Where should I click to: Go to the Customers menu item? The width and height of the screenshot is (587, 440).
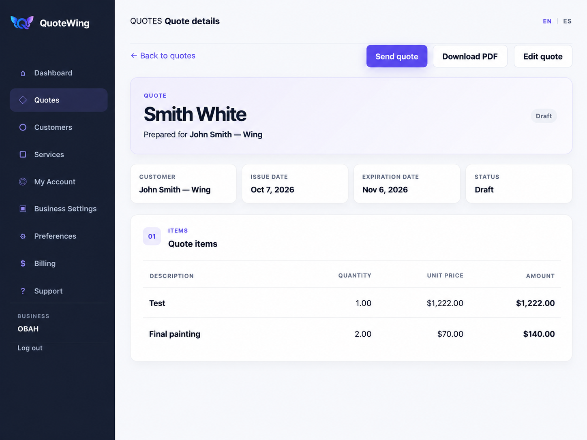(59, 127)
